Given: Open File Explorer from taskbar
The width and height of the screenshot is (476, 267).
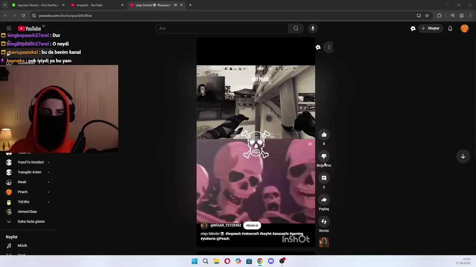Looking at the screenshot, I should coord(216,261).
